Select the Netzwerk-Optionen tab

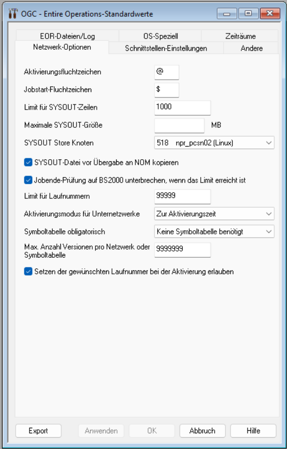pyautogui.click(x=62, y=47)
